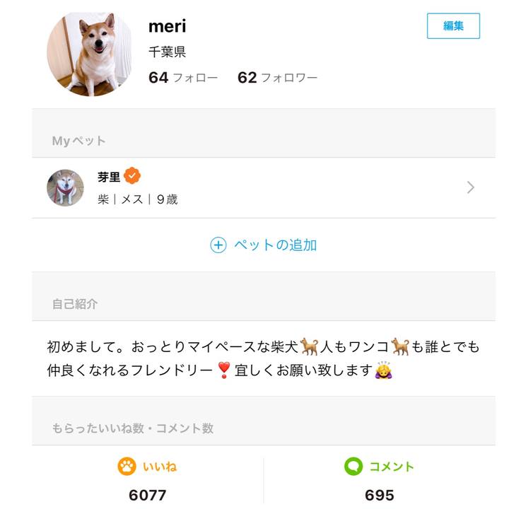Expand 芽里 pet details chevron arrow
509x509 pixels.
[x=471, y=187]
